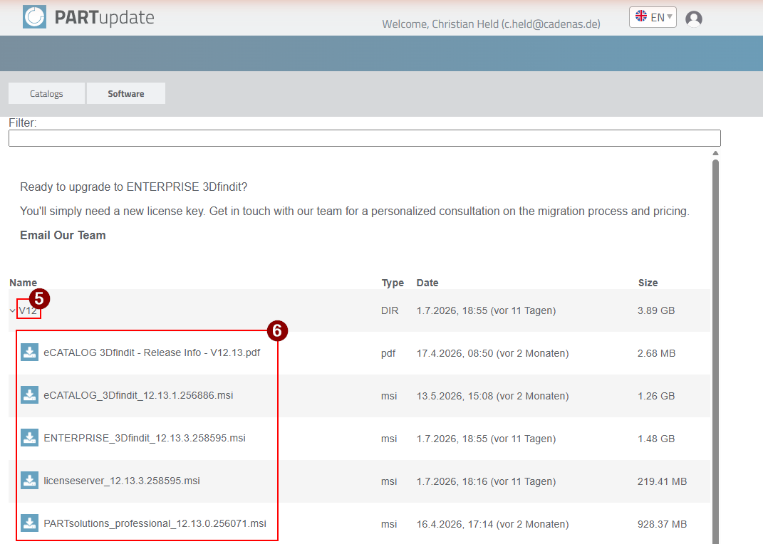Click 'Ready to upgrade to ENTERPRISE 3Dfindit?' text
The height and width of the screenshot is (544, 763).
tap(134, 187)
